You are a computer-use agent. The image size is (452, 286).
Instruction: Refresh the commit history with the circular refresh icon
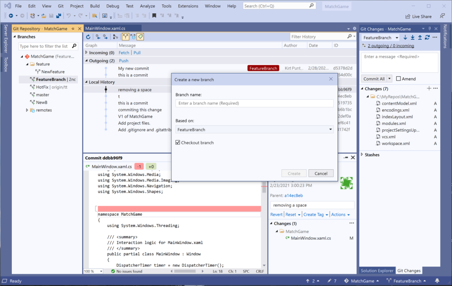click(x=88, y=37)
